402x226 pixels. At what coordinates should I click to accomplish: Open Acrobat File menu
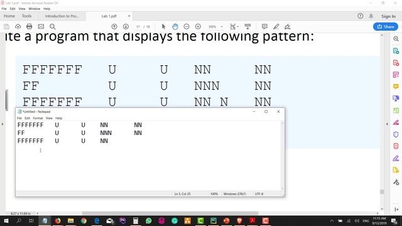4,9
